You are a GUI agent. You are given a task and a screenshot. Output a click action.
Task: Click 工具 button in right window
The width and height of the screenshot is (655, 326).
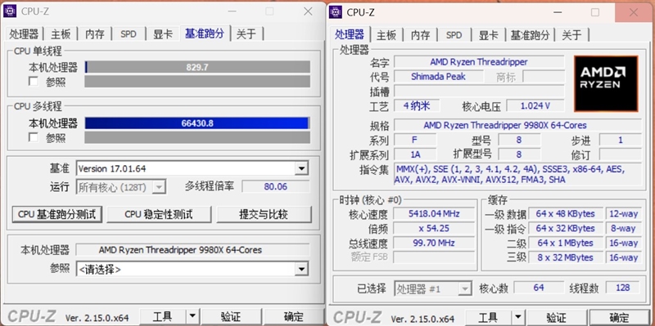[488, 318]
